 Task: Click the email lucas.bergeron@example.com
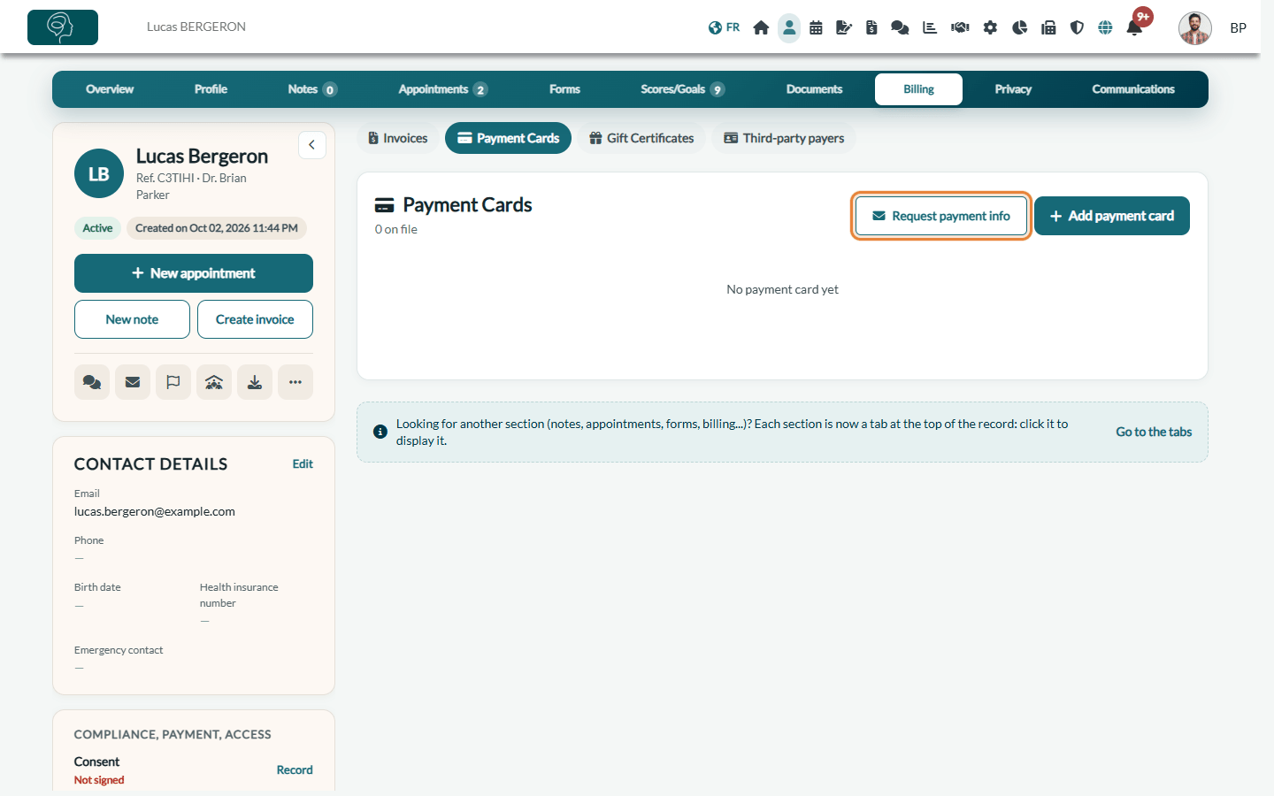tap(155, 511)
